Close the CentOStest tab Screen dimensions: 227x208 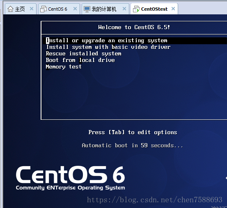(x=173, y=9)
